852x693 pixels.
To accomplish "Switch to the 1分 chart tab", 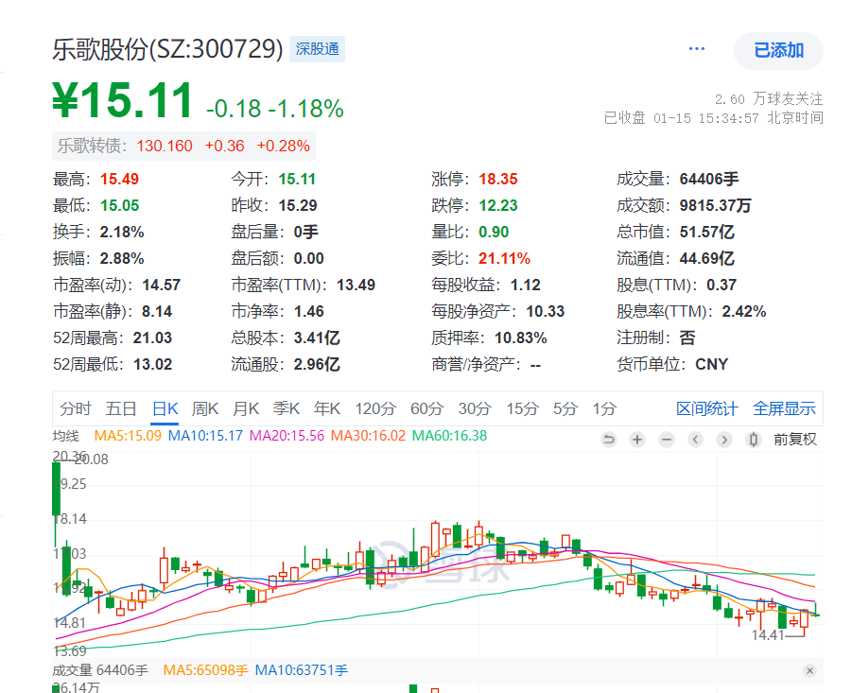I will pyautogui.click(x=604, y=408).
